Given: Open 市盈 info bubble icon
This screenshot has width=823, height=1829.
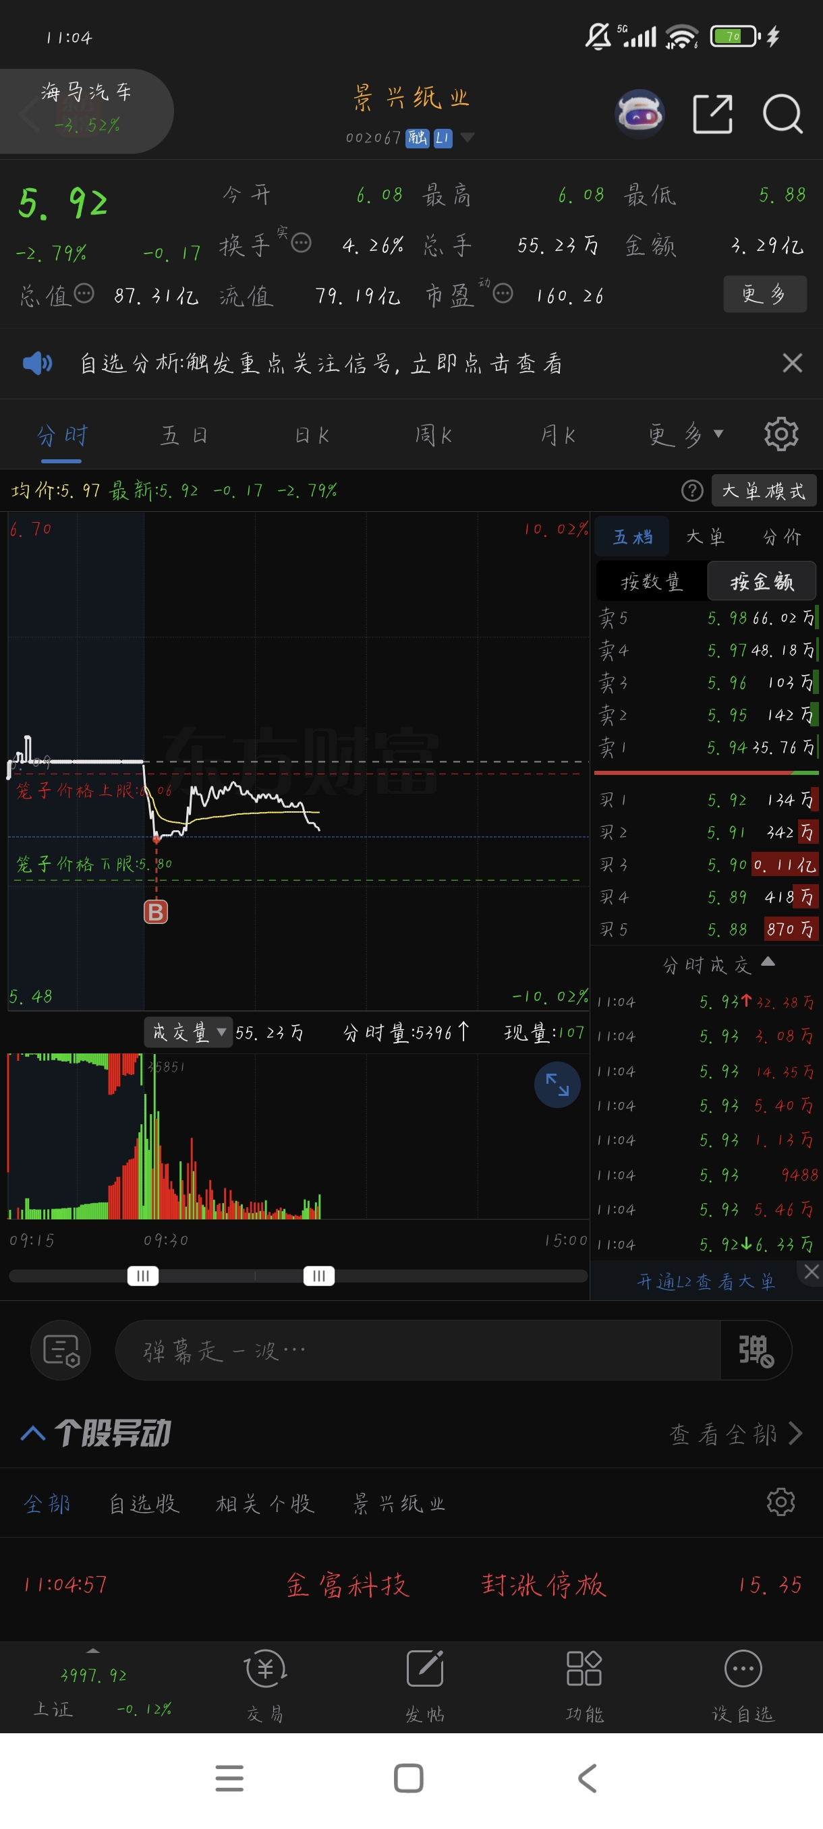Looking at the screenshot, I should coord(503,293).
